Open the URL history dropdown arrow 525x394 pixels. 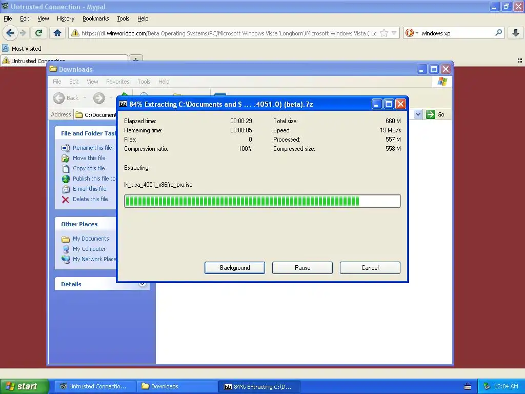pyautogui.click(x=394, y=33)
